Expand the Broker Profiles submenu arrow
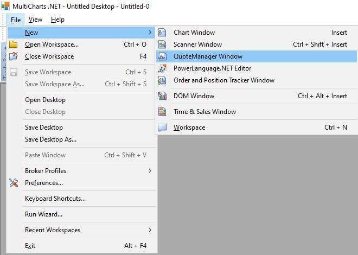This screenshot has height=255, width=358. 150,171
